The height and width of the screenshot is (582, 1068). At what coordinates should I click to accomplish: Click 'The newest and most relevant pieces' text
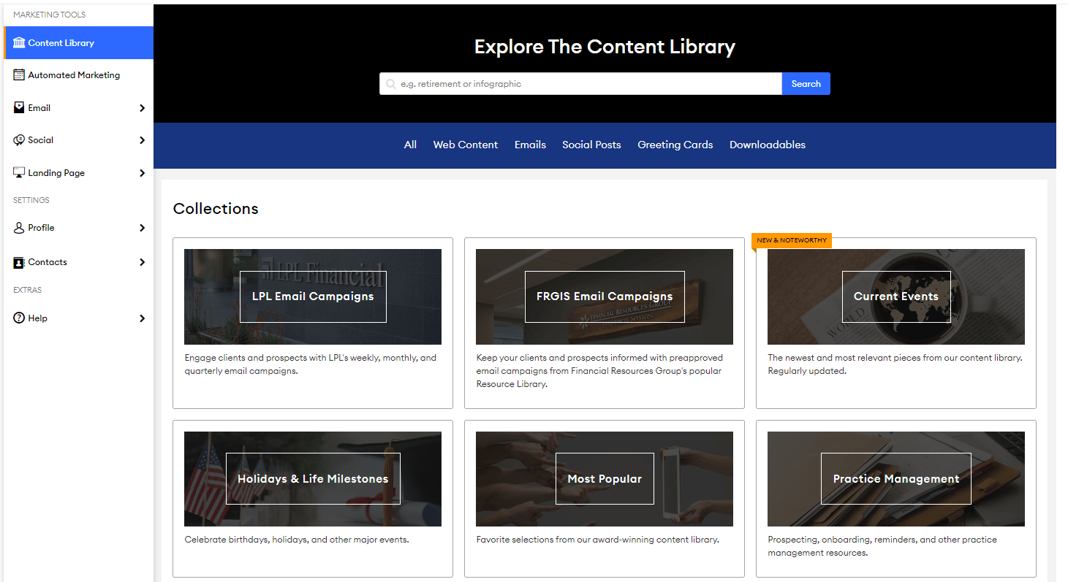(895, 364)
